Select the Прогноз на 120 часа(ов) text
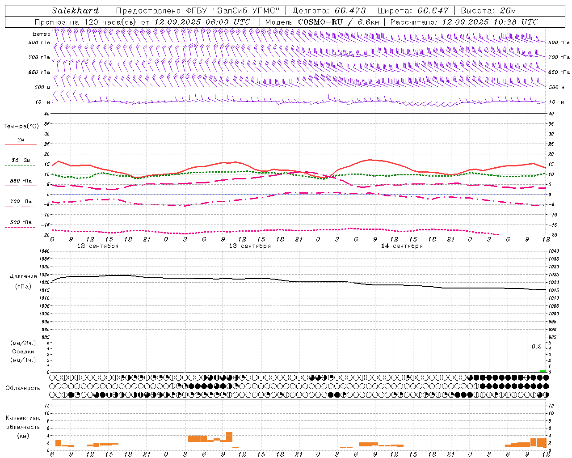 [86, 22]
